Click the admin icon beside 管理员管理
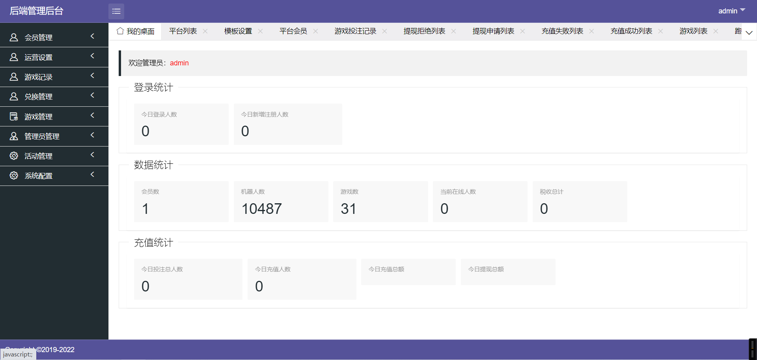The height and width of the screenshot is (360, 757). click(14, 136)
